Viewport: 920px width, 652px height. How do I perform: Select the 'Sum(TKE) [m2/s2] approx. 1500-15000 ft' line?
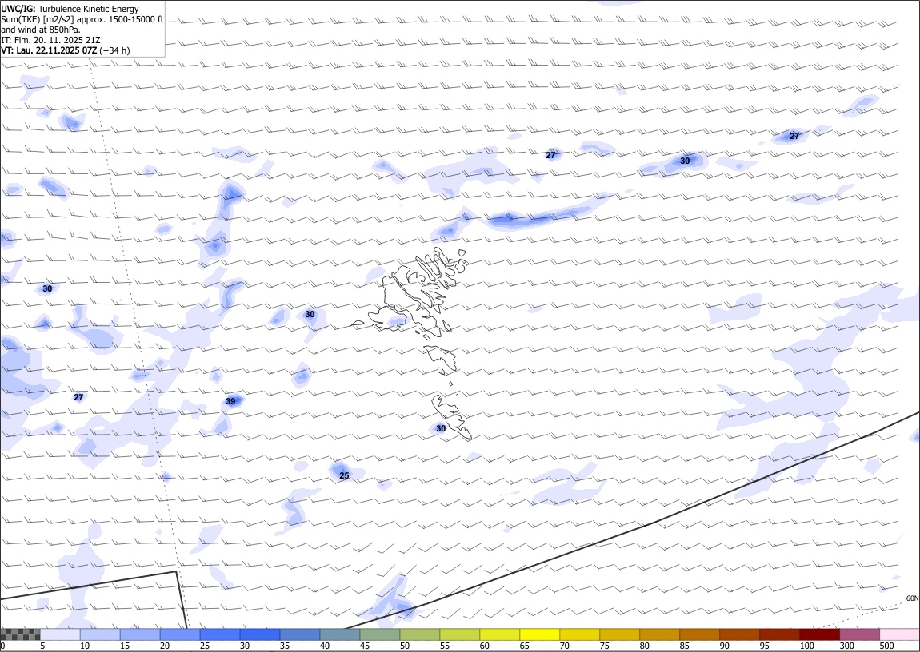[x=82, y=19]
